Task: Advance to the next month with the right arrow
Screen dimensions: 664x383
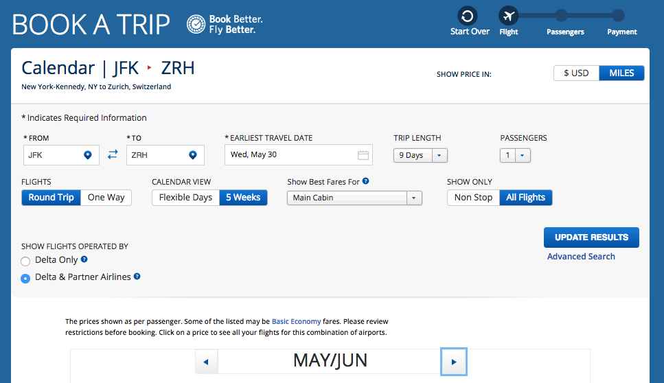Action: [x=453, y=362]
